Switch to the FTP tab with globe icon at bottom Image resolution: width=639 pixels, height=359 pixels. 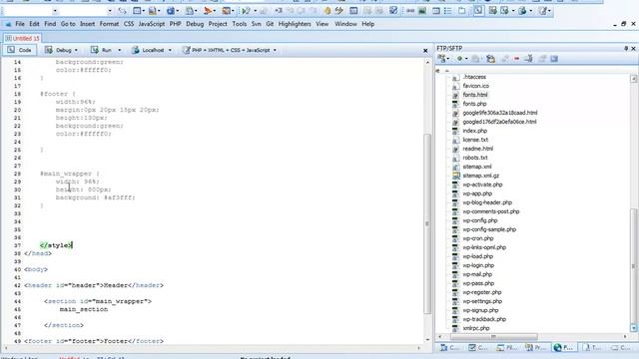(564, 348)
